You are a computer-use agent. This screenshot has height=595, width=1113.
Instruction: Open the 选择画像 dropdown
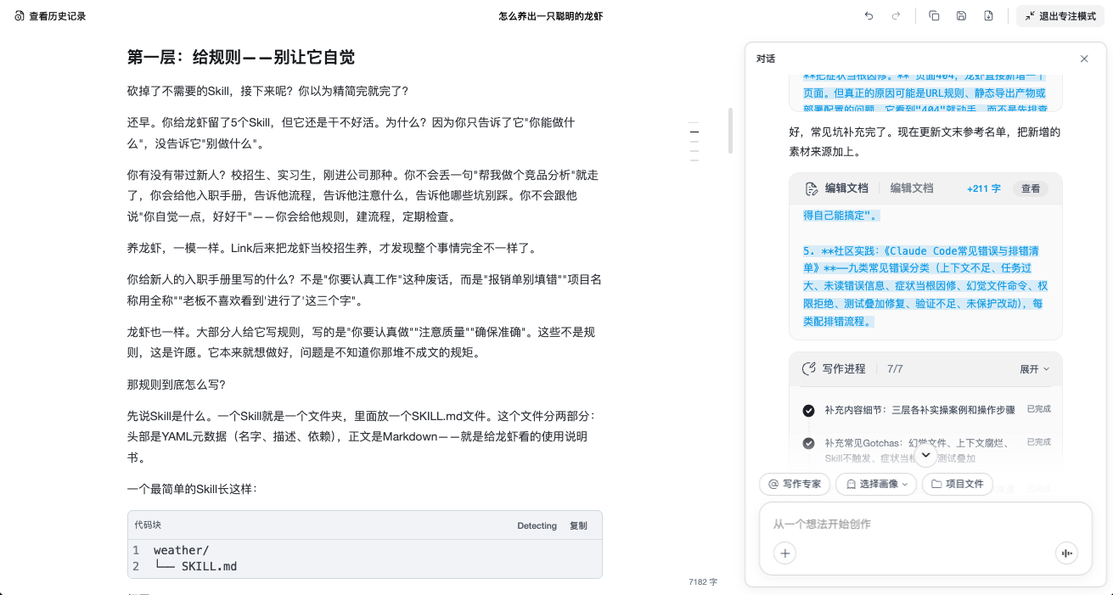[x=878, y=484]
